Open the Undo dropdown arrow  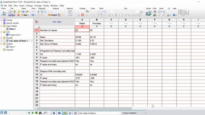coord(35,15)
